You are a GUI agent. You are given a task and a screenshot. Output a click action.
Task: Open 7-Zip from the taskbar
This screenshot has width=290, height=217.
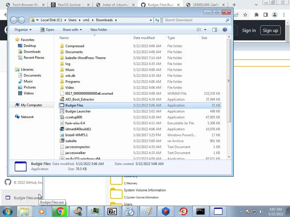pyautogui.click(x=112, y=211)
